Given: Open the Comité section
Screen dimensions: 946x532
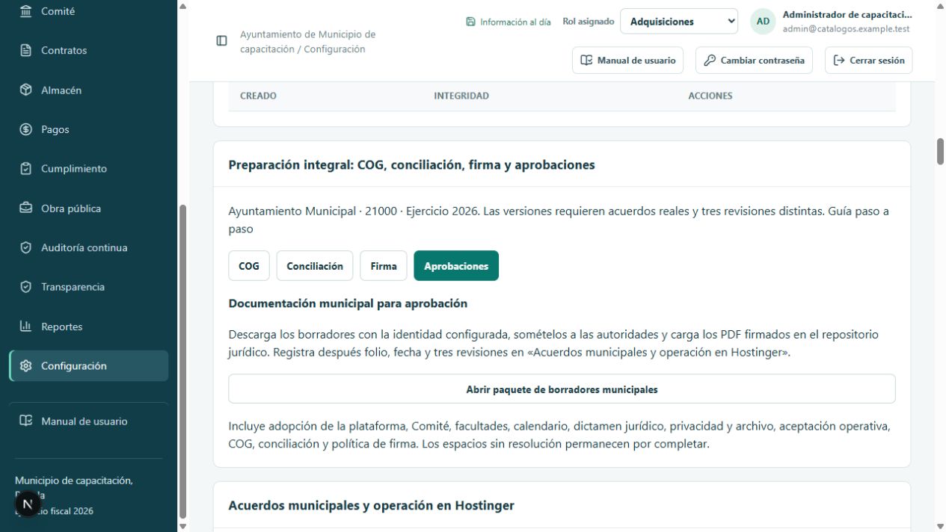Looking at the screenshot, I should (x=88, y=11).
